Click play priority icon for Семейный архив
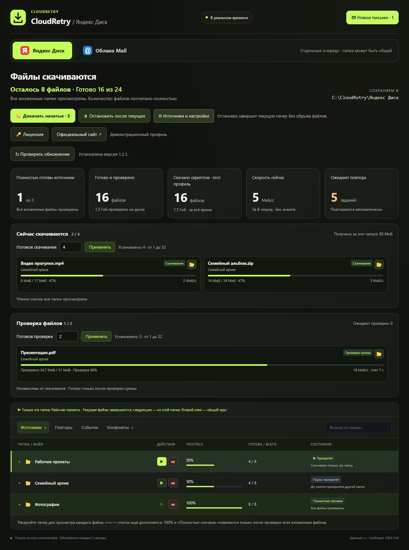Viewport: 409px width, 550px height. click(162, 483)
